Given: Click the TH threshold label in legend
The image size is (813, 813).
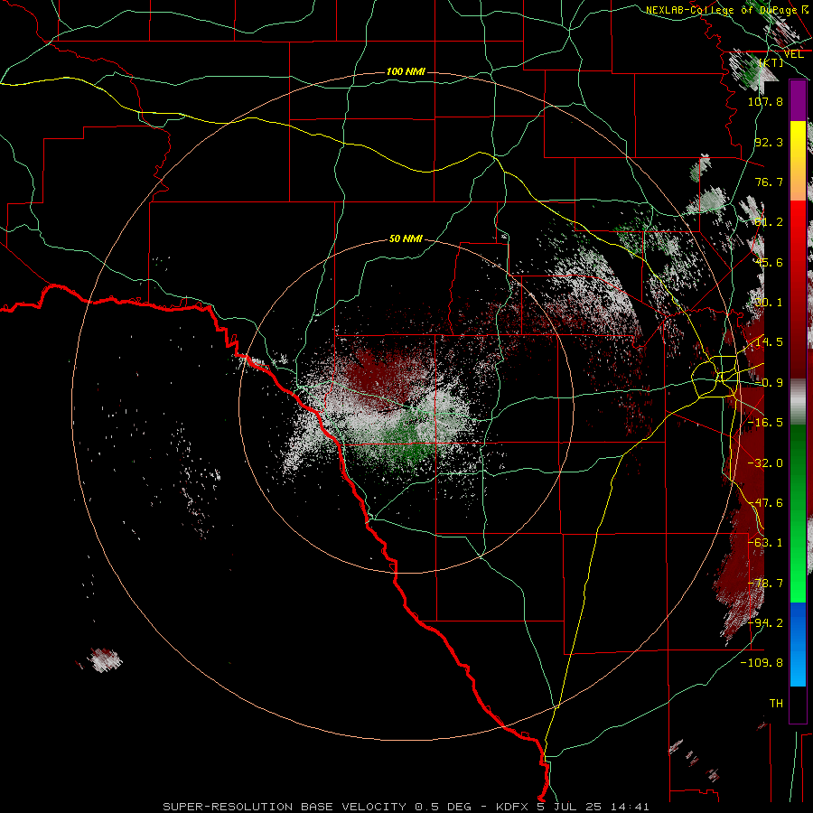Looking at the screenshot, I should [776, 704].
